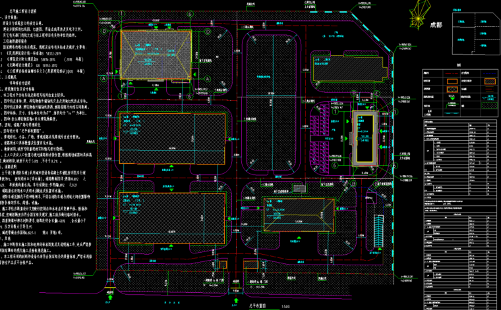Click grid bubble D left of top-left building
501x310 pixels.
coord(104,31)
